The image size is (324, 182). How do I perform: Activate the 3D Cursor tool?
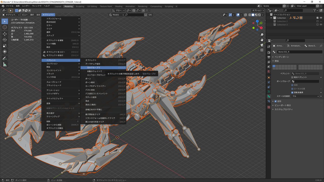(x=5, y=27)
